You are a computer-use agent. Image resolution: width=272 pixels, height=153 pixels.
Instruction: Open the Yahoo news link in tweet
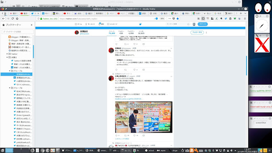tap(128, 99)
